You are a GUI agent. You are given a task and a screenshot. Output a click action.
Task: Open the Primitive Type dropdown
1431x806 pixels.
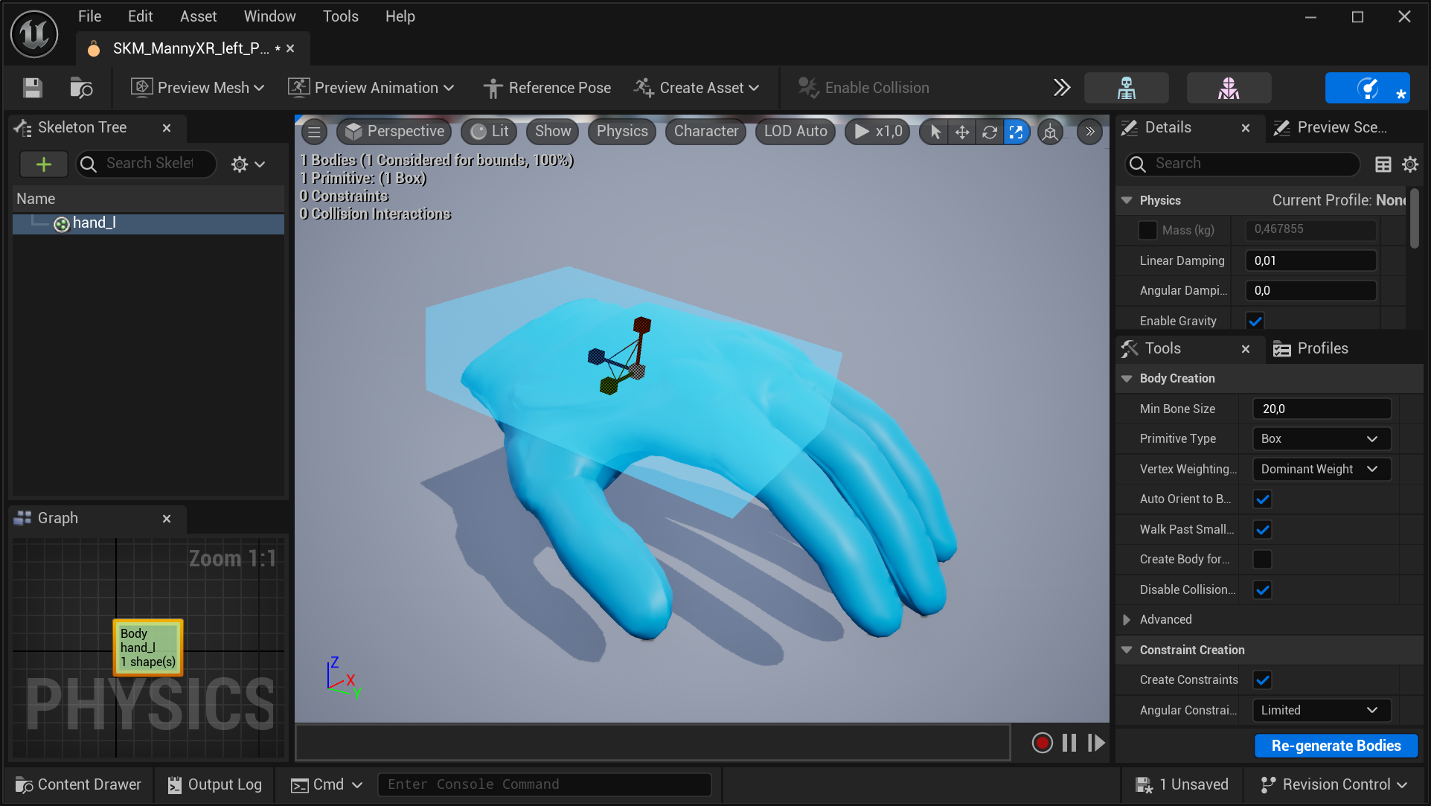1320,438
